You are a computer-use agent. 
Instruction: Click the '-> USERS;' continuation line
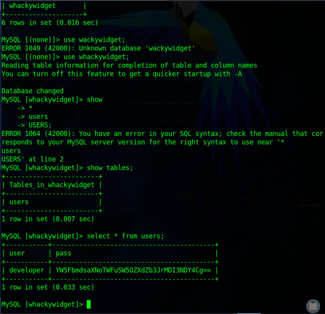click(34, 125)
